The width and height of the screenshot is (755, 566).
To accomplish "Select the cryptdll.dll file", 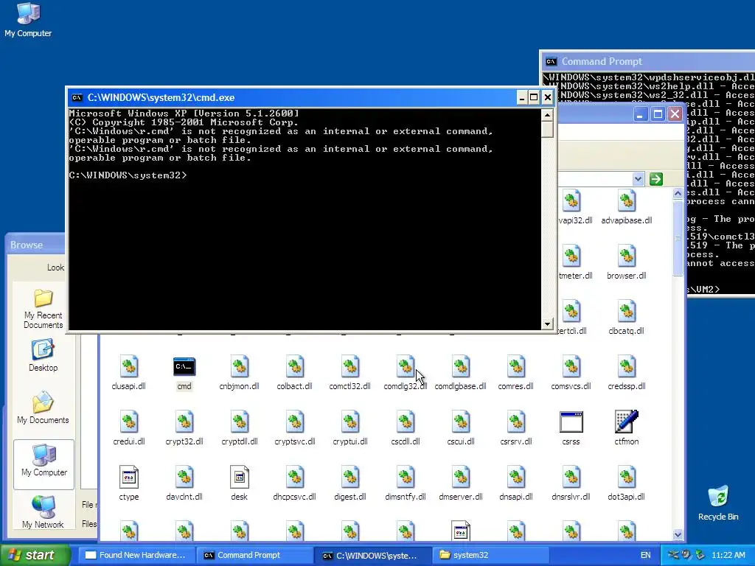I will pyautogui.click(x=240, y=429).
